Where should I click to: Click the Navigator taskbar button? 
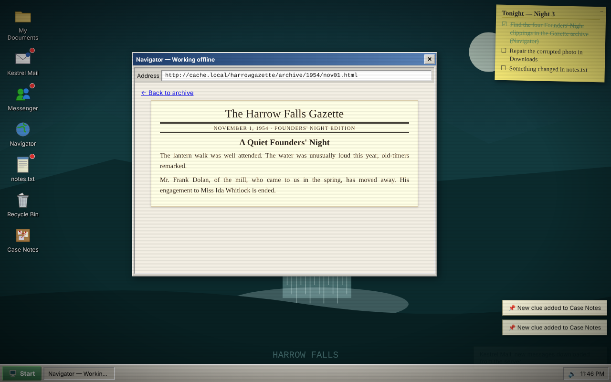coord(79,373)
